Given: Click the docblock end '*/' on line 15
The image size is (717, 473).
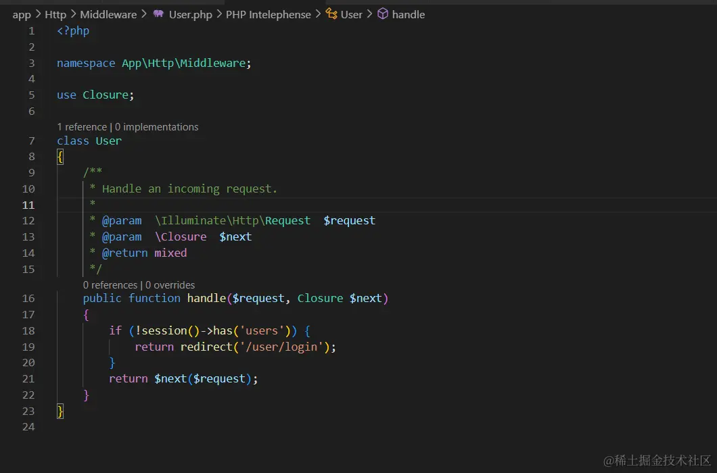Looking at the screenshot, I should (x=96, y=269).
